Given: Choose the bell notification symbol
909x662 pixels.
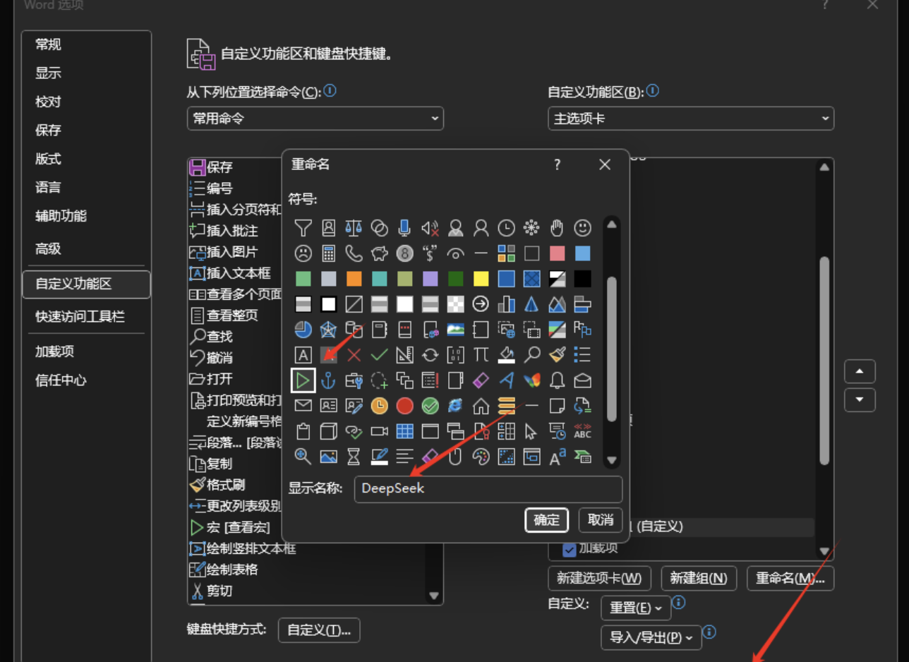Looking at the screenshot, I should 557,380.
